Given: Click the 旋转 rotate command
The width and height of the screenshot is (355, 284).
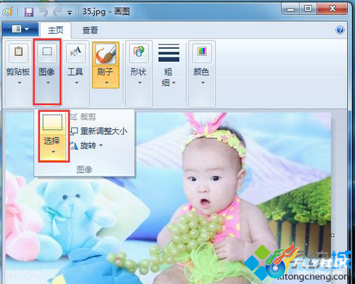Looking at the screenshot, I should pos(83,145).
